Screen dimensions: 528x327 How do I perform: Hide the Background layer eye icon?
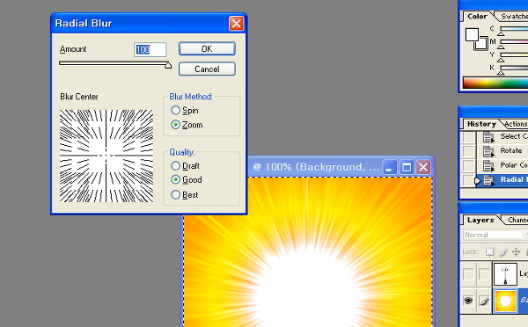pos(468,300)
